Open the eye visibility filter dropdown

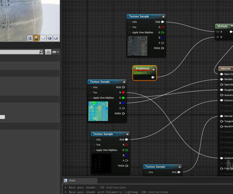coord(56,52)
